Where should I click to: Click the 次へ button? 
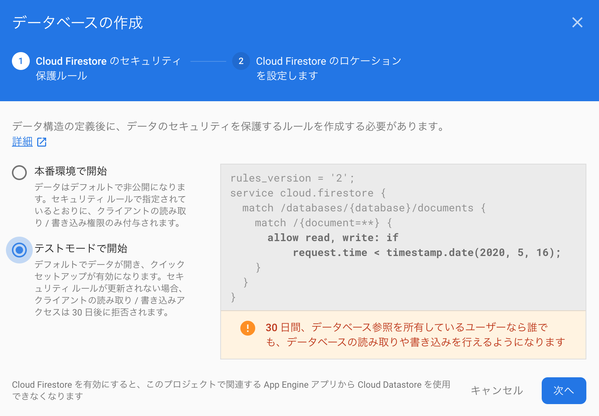tap(564, 390)
